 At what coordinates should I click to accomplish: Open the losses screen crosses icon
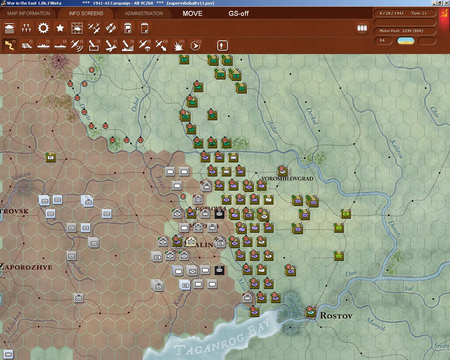(26, 28)
